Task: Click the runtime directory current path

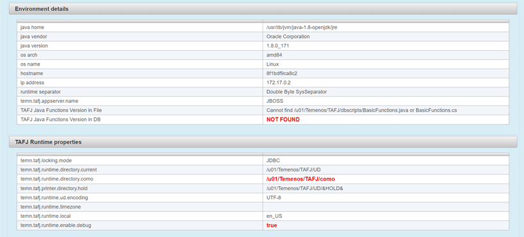Action: point(293,170)
